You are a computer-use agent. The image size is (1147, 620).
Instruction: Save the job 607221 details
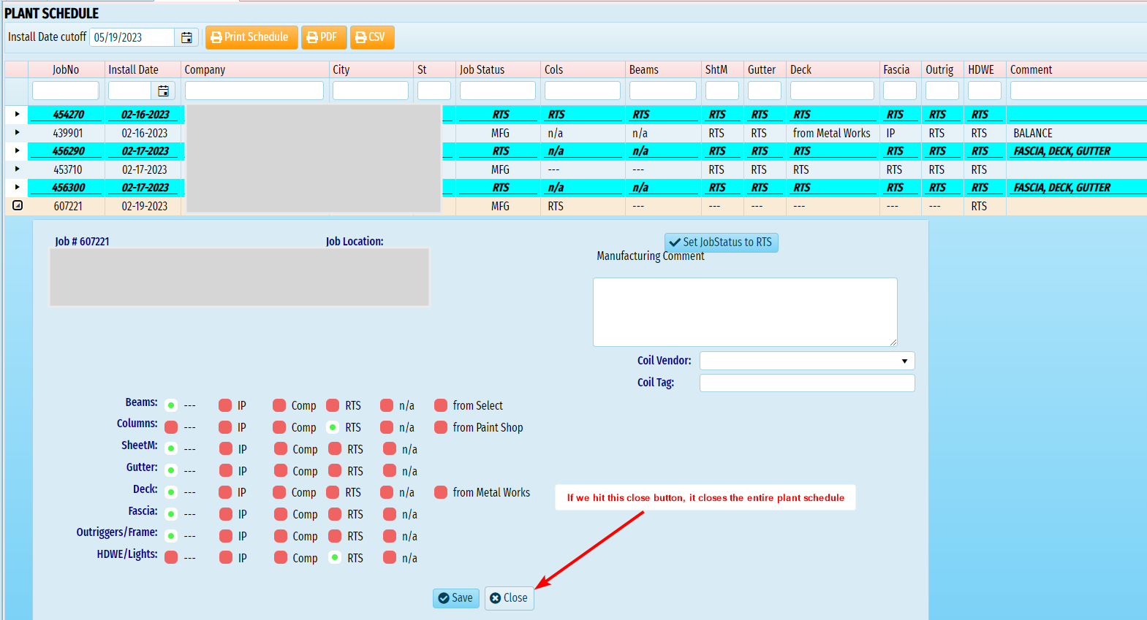(x=456, y=598)
